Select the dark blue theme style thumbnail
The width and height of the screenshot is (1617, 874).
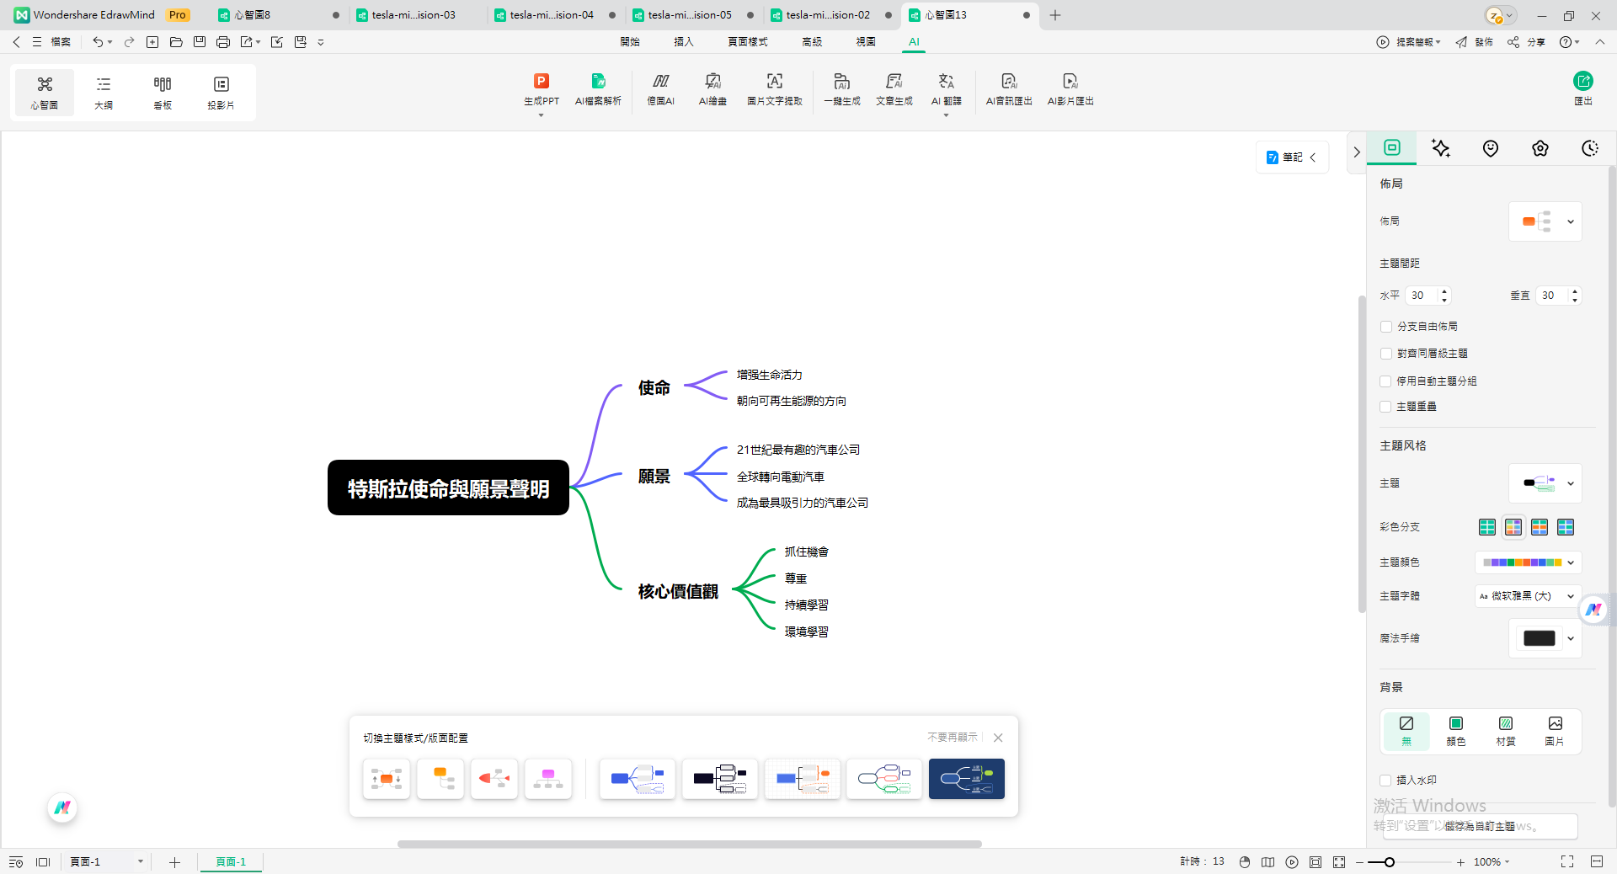(966, 779)
